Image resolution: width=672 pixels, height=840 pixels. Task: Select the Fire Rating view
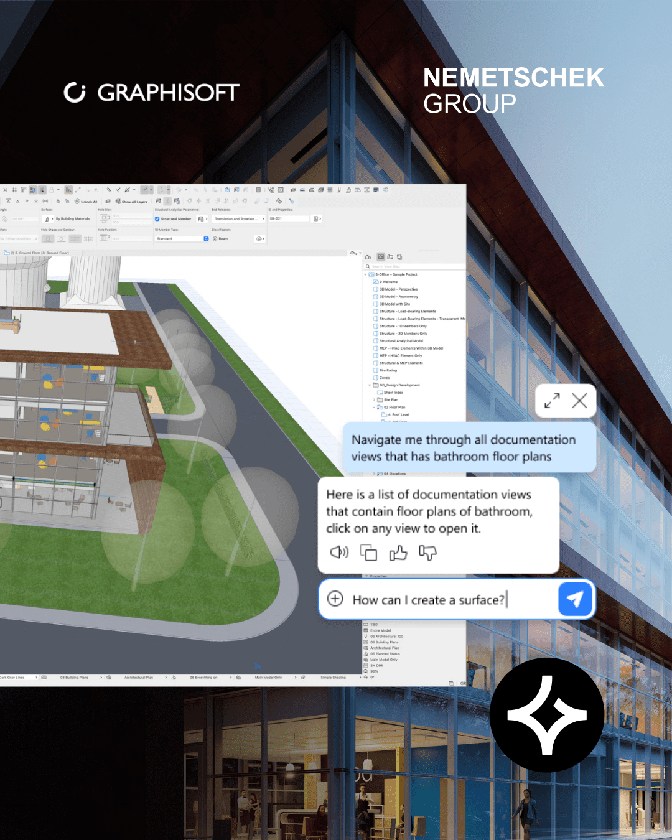point(388,370)
